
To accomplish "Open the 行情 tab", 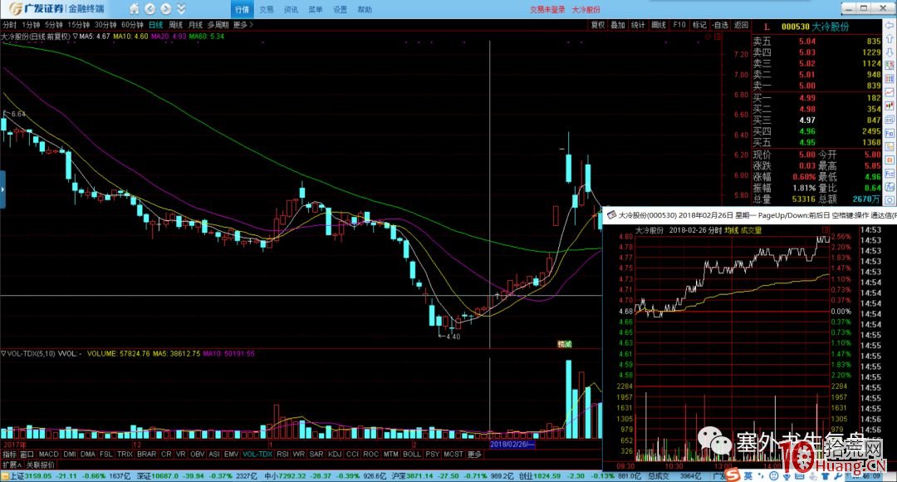I will coord(242,9).
